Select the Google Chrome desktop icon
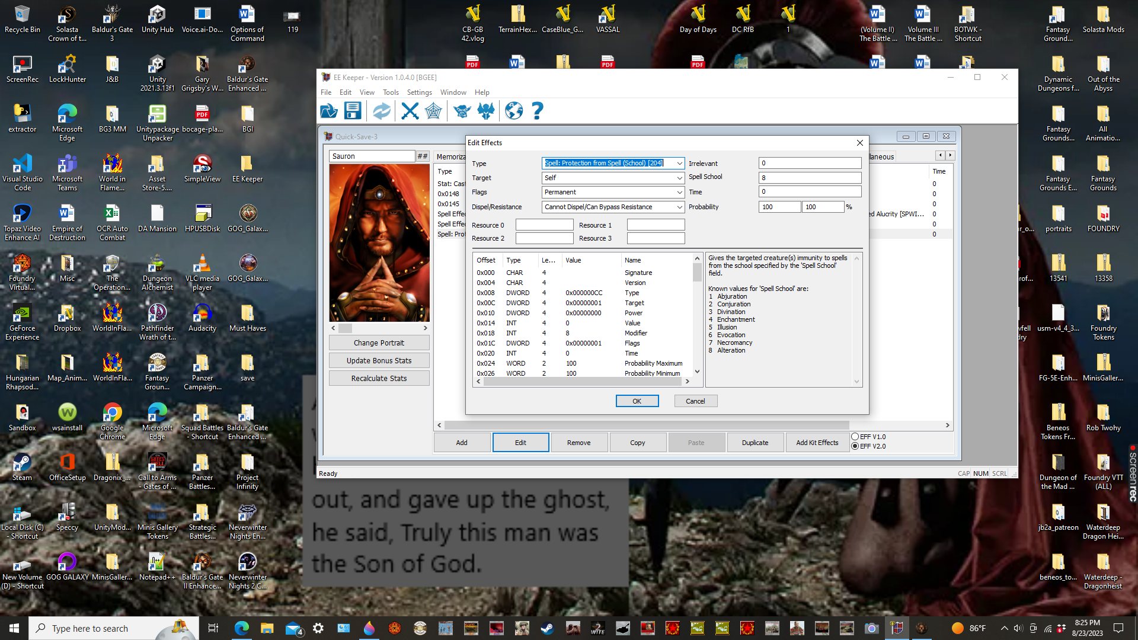 pyautogui.click(x=112, y=422)
